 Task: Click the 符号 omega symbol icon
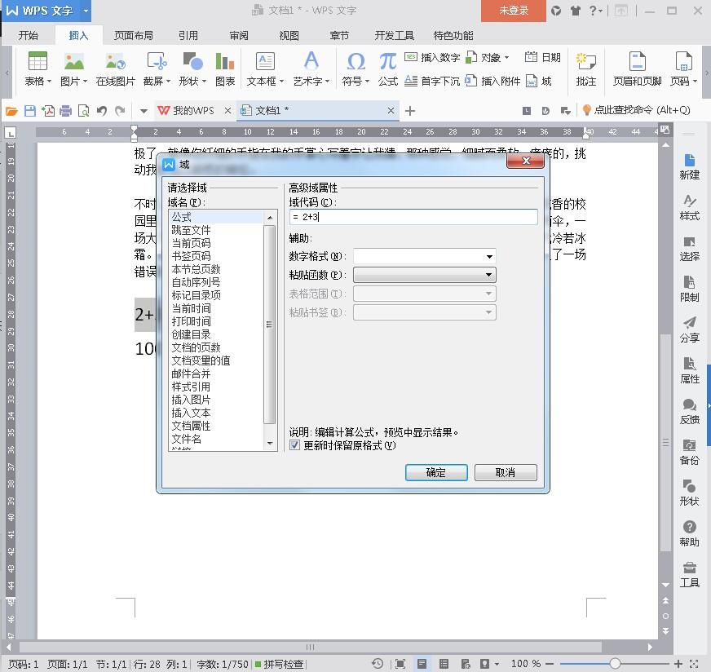pyautogui.click(x=356, y=61)
